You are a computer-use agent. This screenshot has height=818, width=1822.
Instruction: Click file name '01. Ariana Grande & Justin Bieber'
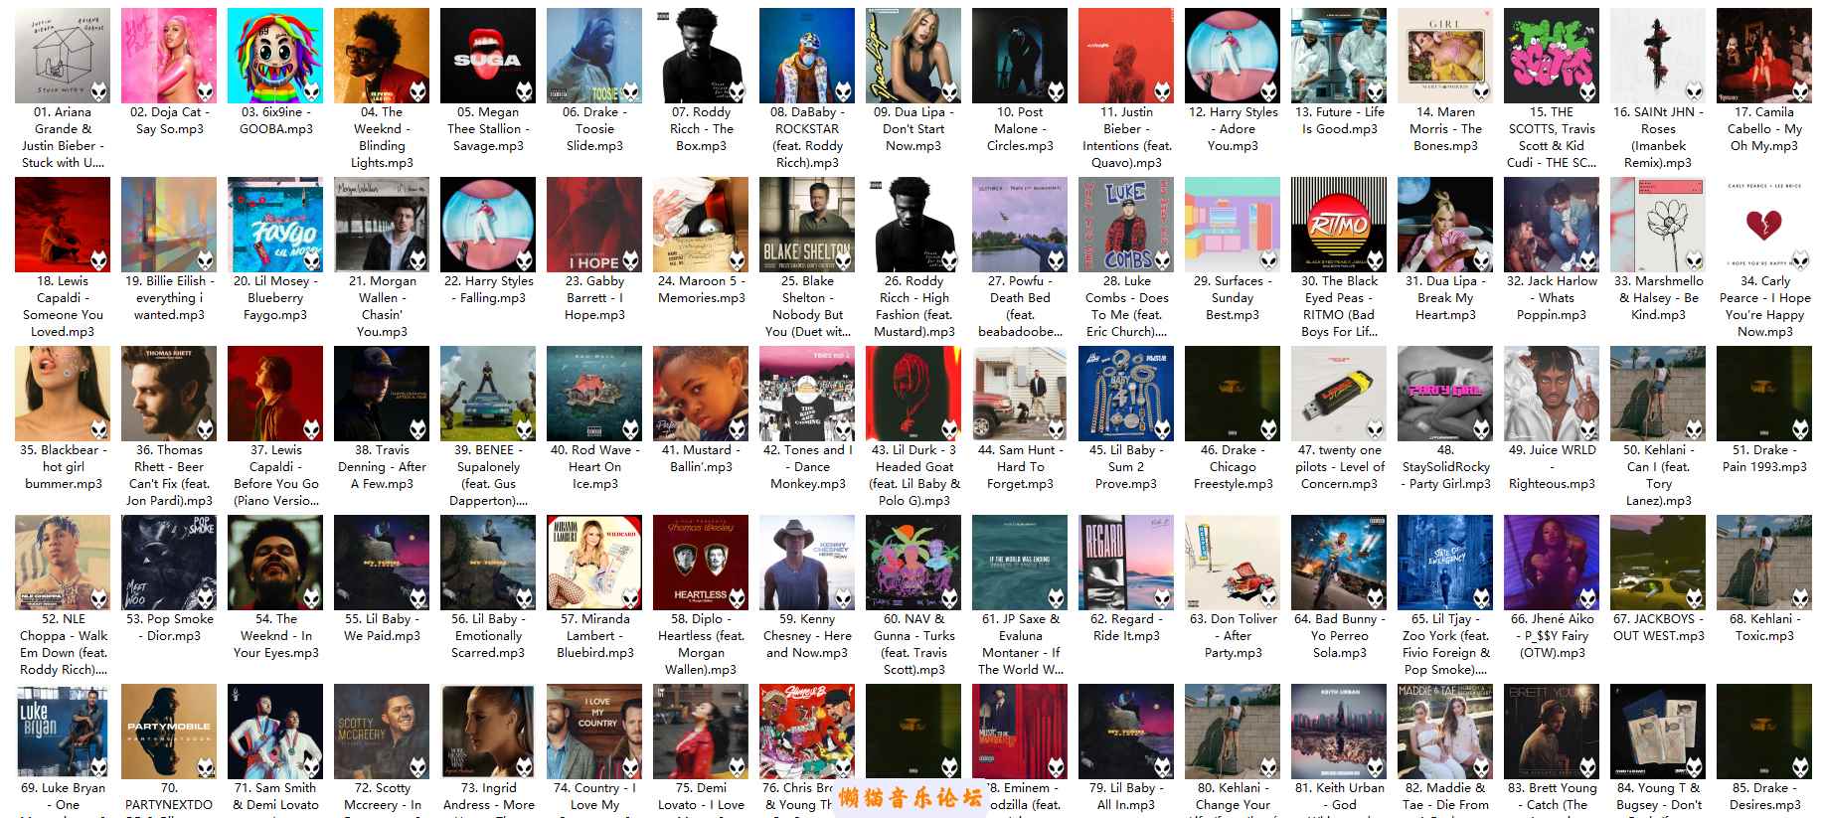(63, 137)
